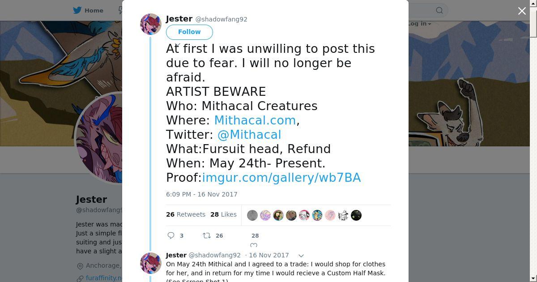Open the Mithacal.com link
The image size is (537, 282).
[x=255, y=120]
